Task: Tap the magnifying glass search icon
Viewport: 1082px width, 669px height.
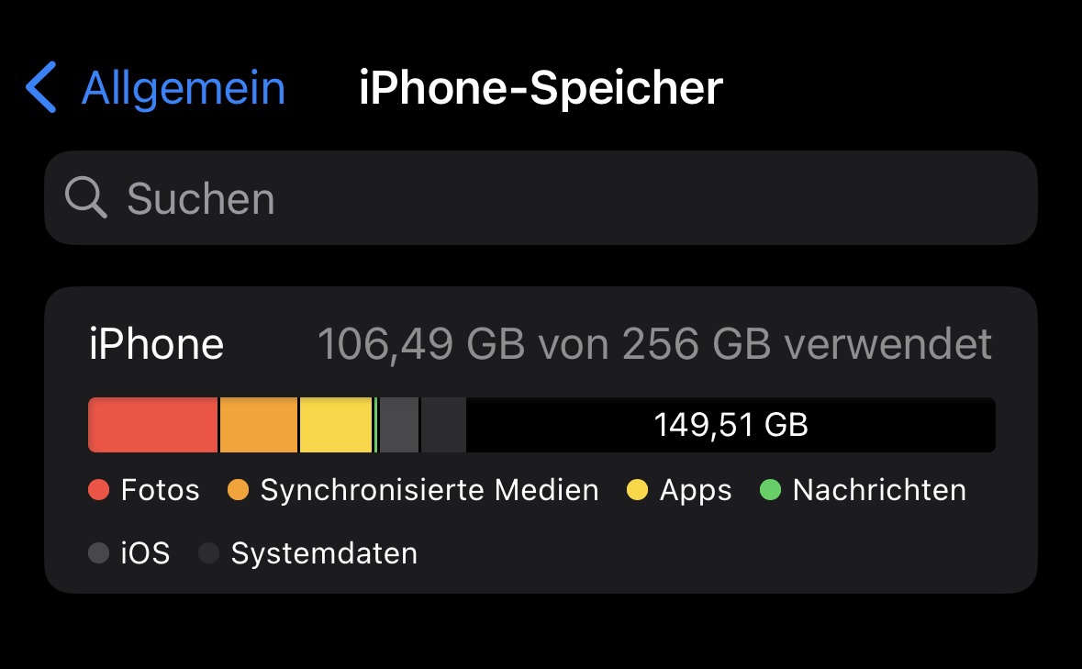Action: [86, 198]
